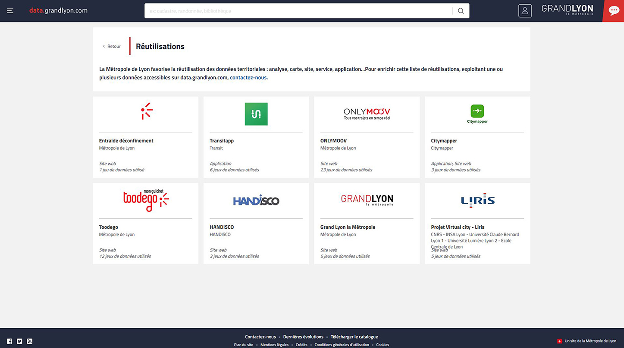Click the Crédits footer link

pos(301,345)
